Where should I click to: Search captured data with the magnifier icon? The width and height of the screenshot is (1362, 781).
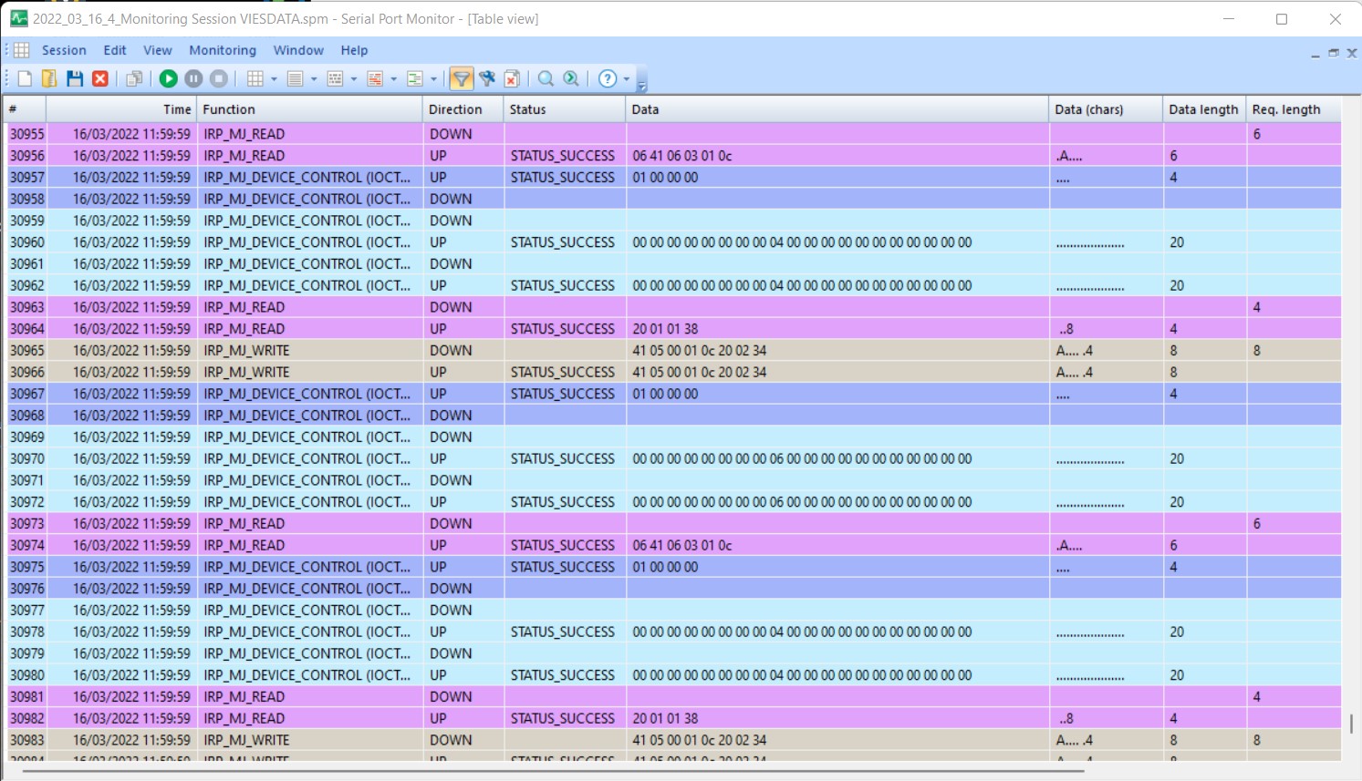(546, 78)
